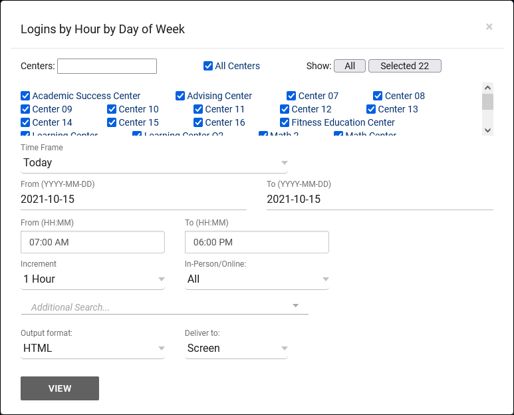Uncheck the Fitness Education Center checkbox
Viewport: 514px width, 415px height.
tap(285, 122)
